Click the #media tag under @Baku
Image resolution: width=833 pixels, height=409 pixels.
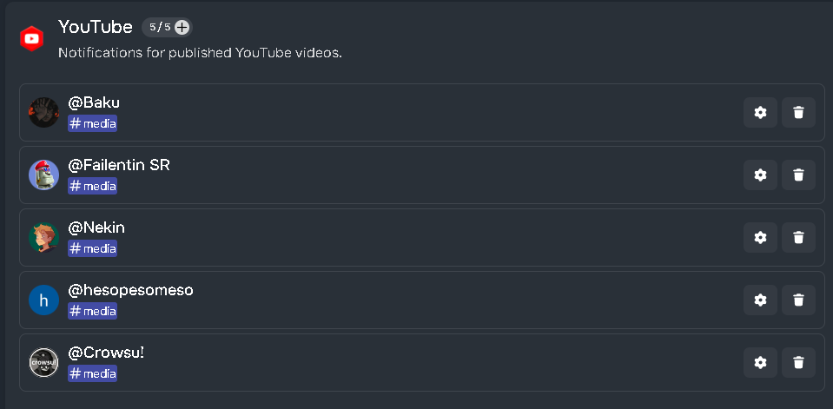tap(92, 123)
